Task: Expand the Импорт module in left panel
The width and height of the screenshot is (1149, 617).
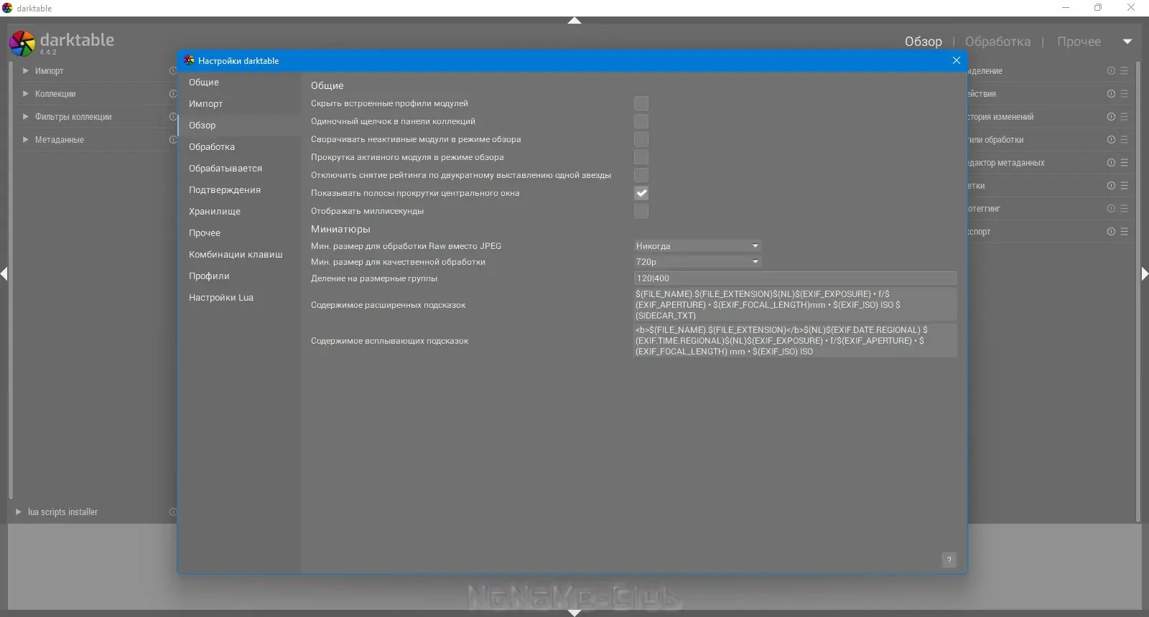Action: 26,71
